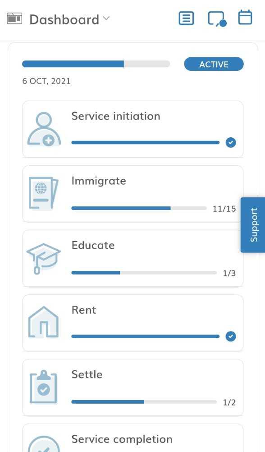Click the Rent completed checkmark
The width and height of the screenshot is (265, 452).
point(231,336)
